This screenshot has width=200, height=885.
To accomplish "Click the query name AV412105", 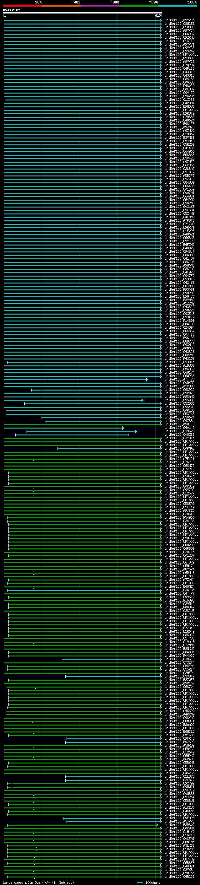I will (x=12, y=10).
